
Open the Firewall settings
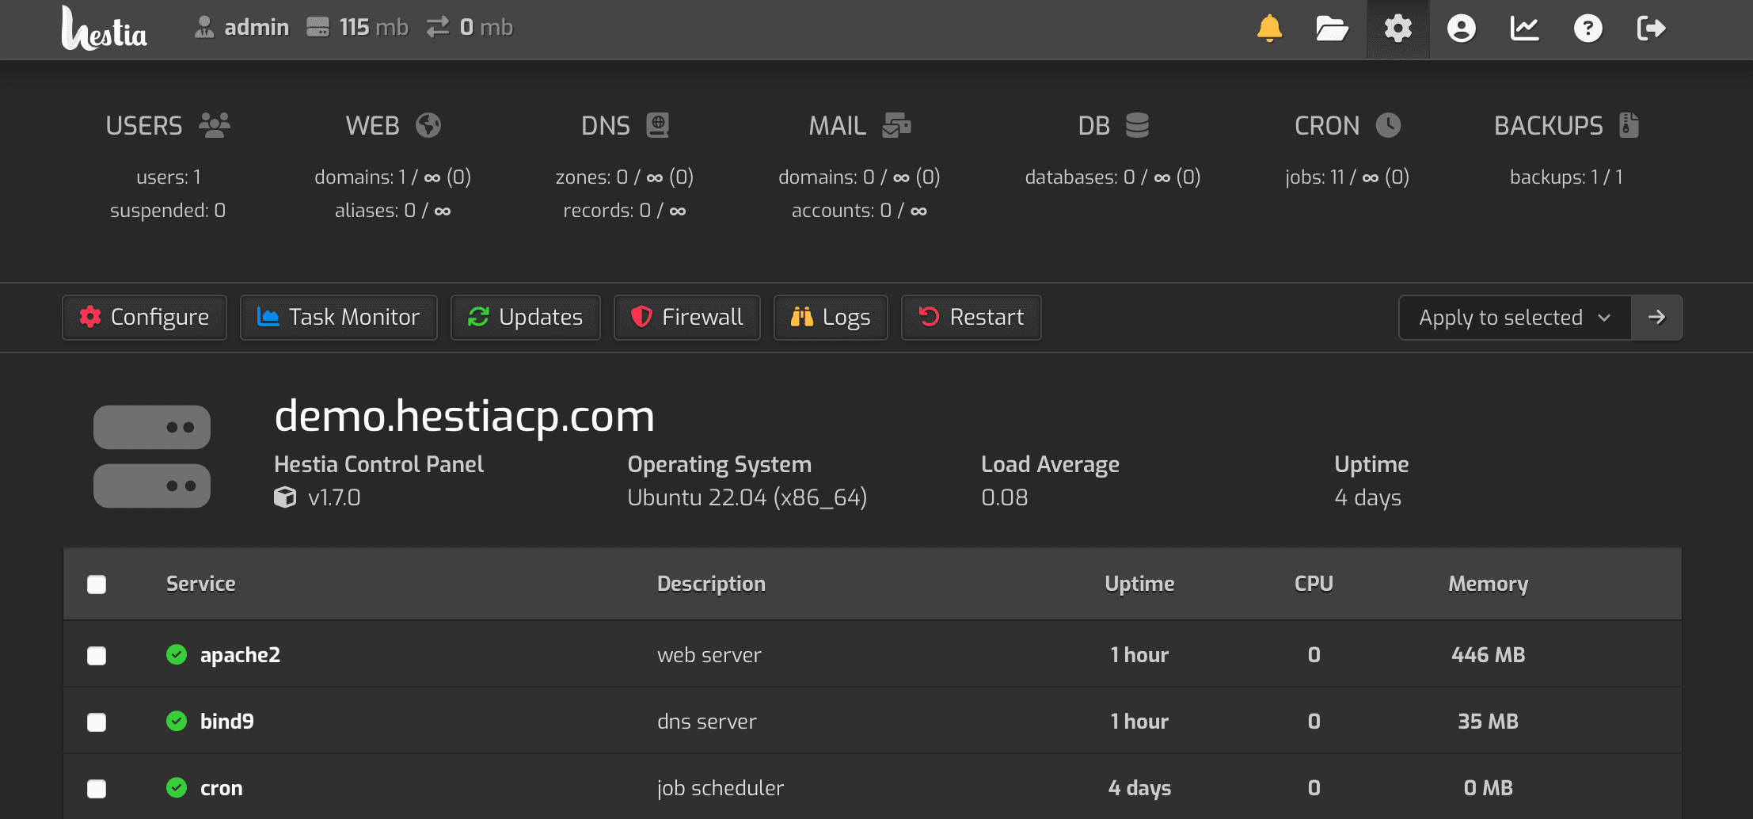click(686, 317)
